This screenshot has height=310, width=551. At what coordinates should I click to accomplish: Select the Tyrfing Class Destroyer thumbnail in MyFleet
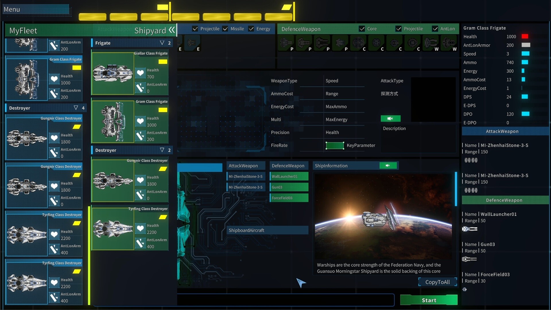[x=26, y=235]
